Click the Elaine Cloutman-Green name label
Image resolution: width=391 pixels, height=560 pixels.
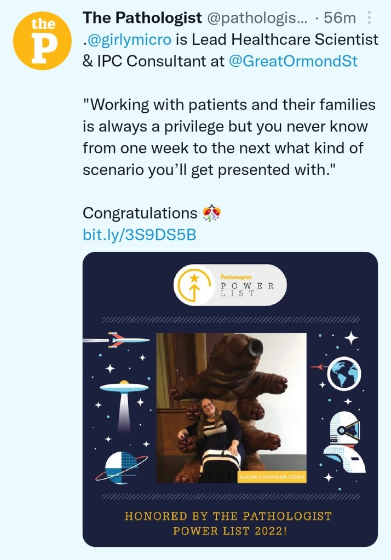coord(271,477)
